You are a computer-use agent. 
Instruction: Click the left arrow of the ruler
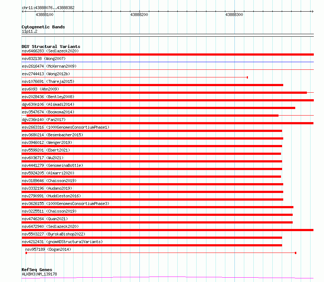[x=23, y=11]
